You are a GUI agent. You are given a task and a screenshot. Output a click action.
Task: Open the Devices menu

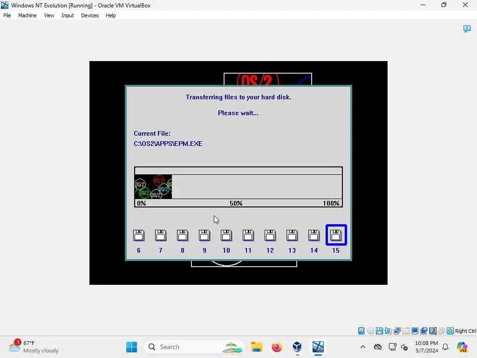click(x=90, y=15)
